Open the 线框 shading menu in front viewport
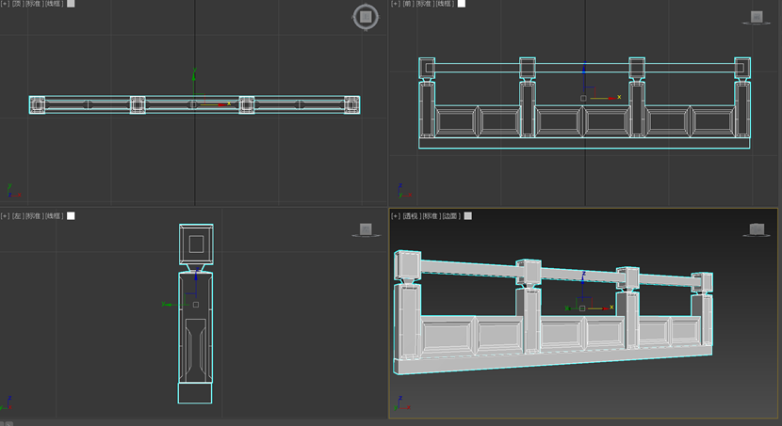The image size is (782, 426). point(445,4)
